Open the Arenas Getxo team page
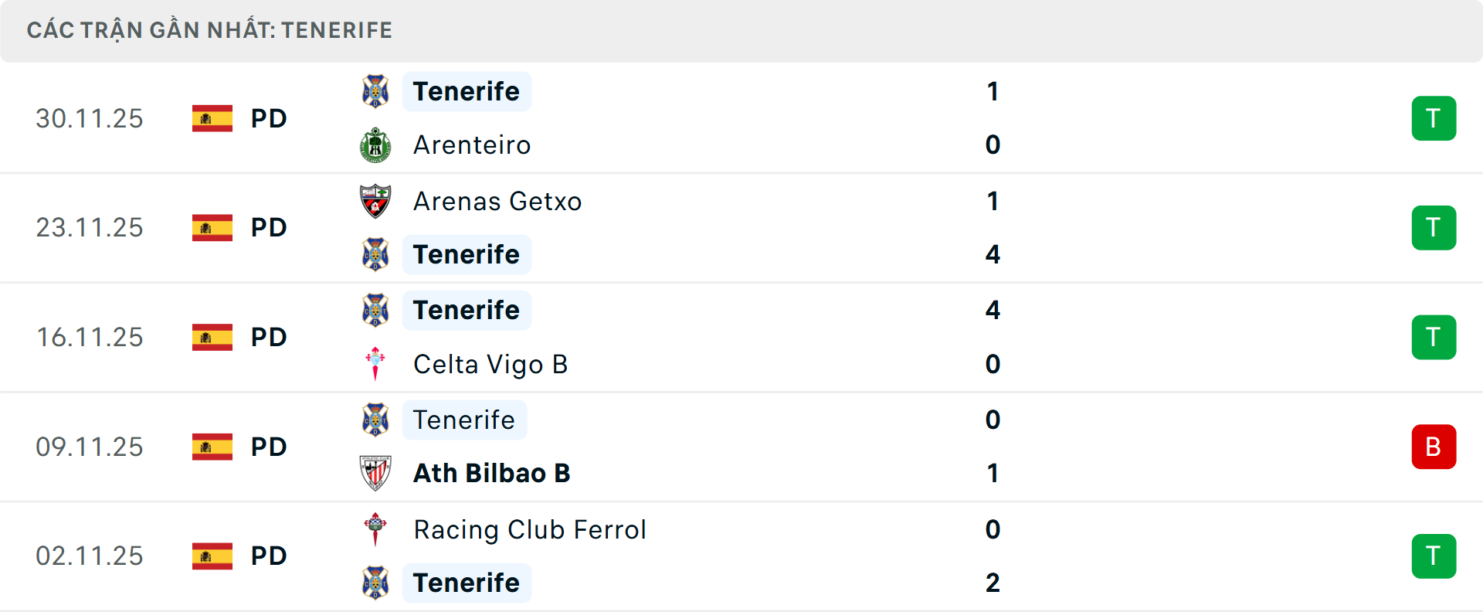Screen dimensions: 1483x612 pos(497,201)
